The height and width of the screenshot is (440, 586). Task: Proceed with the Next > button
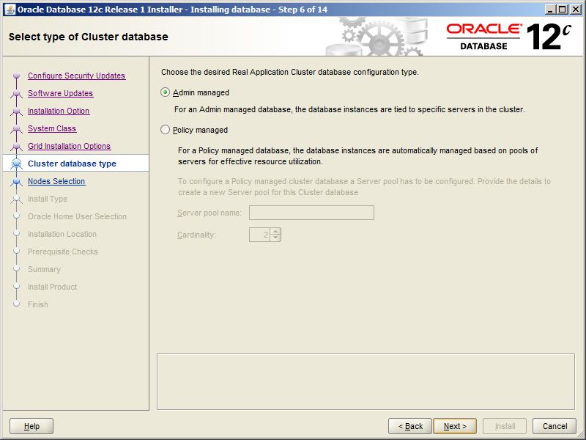click(x=455, y=426)
